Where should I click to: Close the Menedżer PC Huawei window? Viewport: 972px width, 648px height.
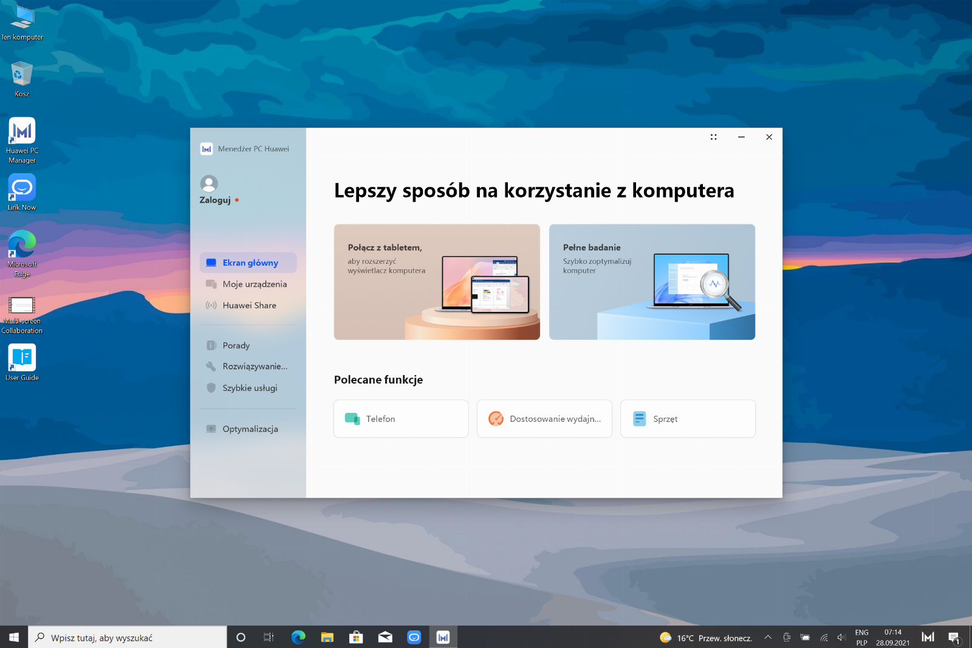coord(769,137)
